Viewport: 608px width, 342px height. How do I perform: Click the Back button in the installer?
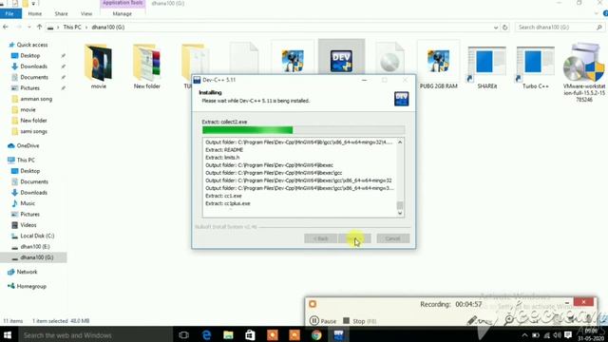(320, 238)
